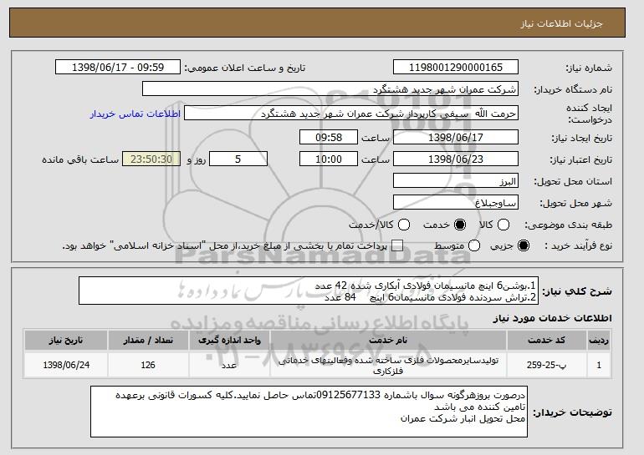Click service code cell پ-25-259

(546, 365)
